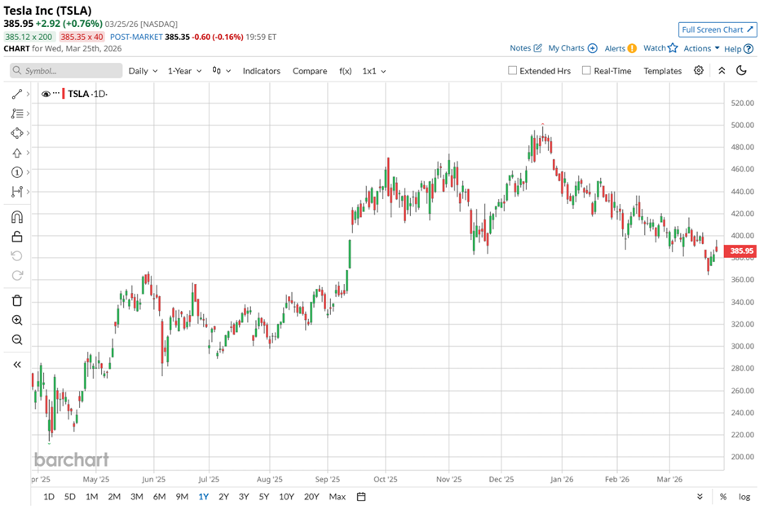The image size is (764, 510).
Task: Activate the magnet snap tool
Action: point(16,217)
